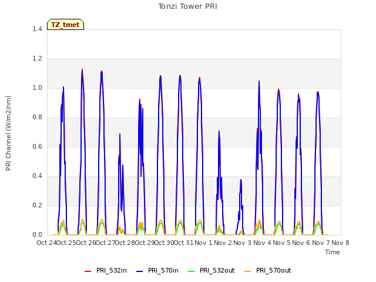The width and height of the screenshot is (376, 282).
Task: Click the highest blue peak near 1.13
Action: tap(82, 70)
